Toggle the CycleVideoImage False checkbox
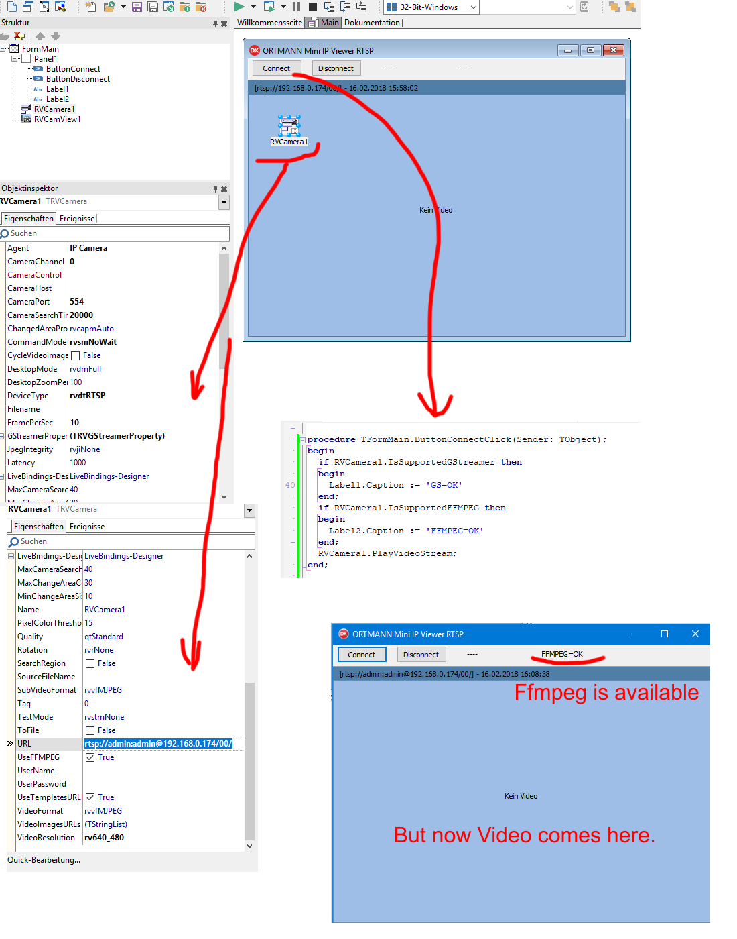This screenshot has width=737, height=939. coord(76,356)
